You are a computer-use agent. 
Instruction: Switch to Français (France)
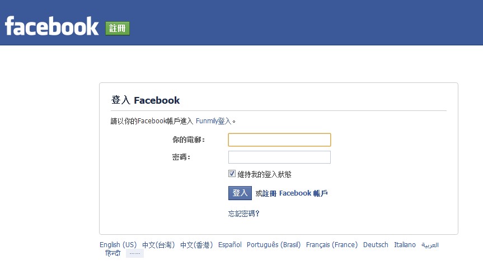(332, 245)
